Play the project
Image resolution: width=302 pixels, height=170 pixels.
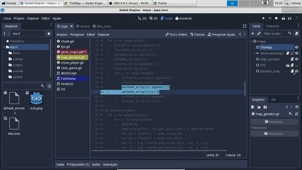point(263,18)
